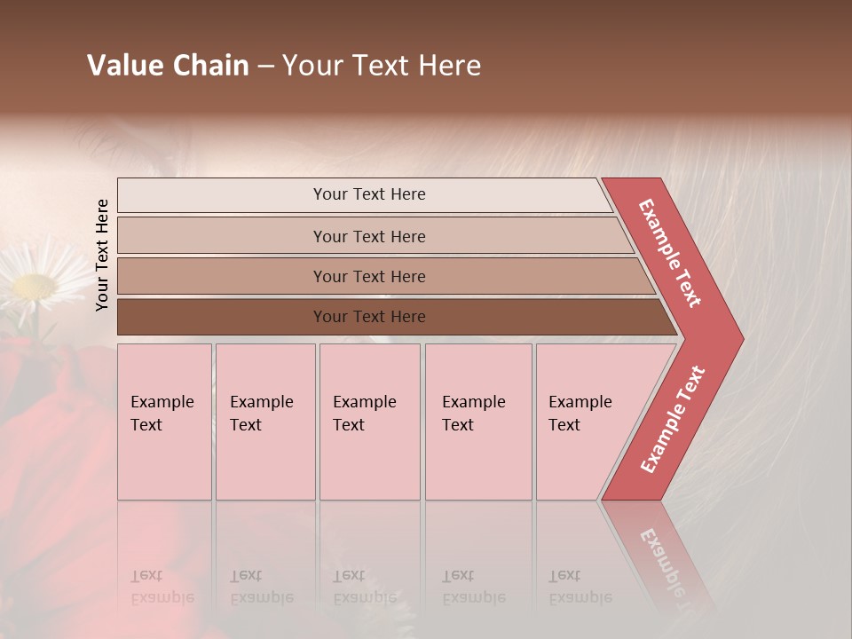
Task: Select the first pink 'Example Text' box
Action: (165, 422)
